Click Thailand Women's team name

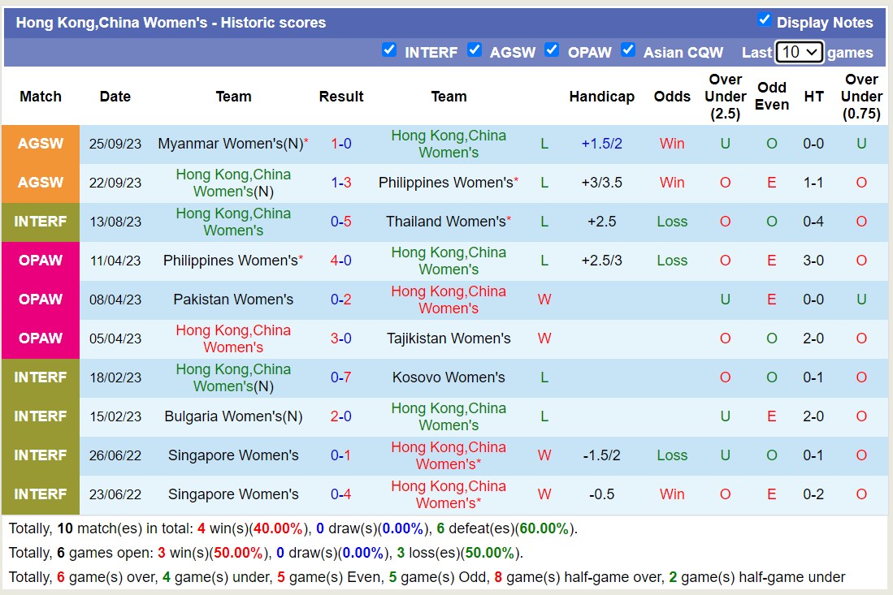(445, 222)
